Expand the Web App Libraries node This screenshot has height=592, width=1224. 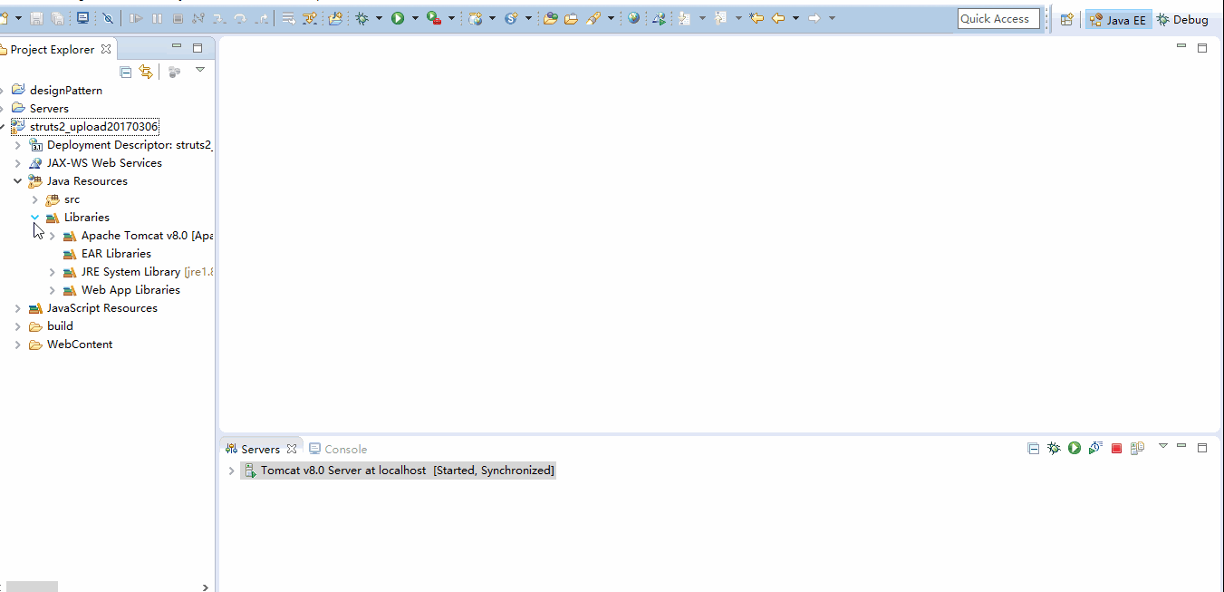52,290
